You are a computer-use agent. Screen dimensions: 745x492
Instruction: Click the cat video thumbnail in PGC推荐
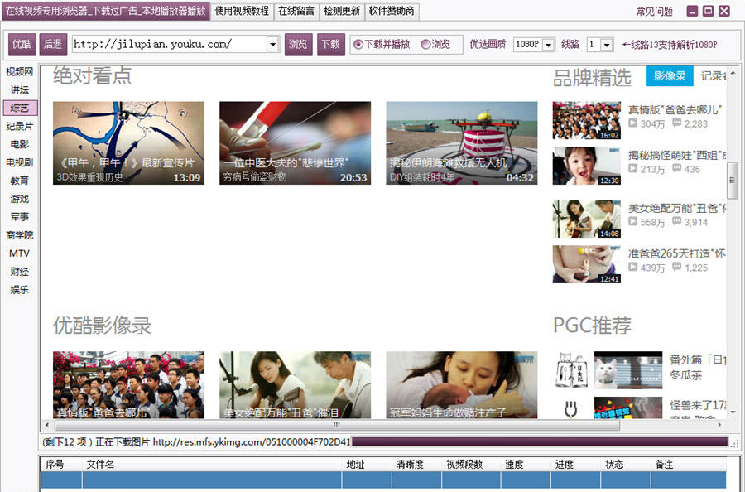628,370
